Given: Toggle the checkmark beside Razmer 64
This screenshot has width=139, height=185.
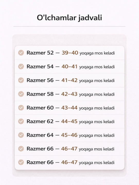Looking at the screenshot, I should 21,135.
